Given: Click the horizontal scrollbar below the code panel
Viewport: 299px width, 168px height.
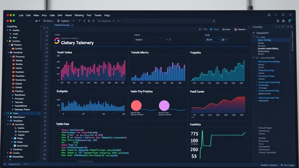Looking at the screenshot, I should click(x=85, y=162).
